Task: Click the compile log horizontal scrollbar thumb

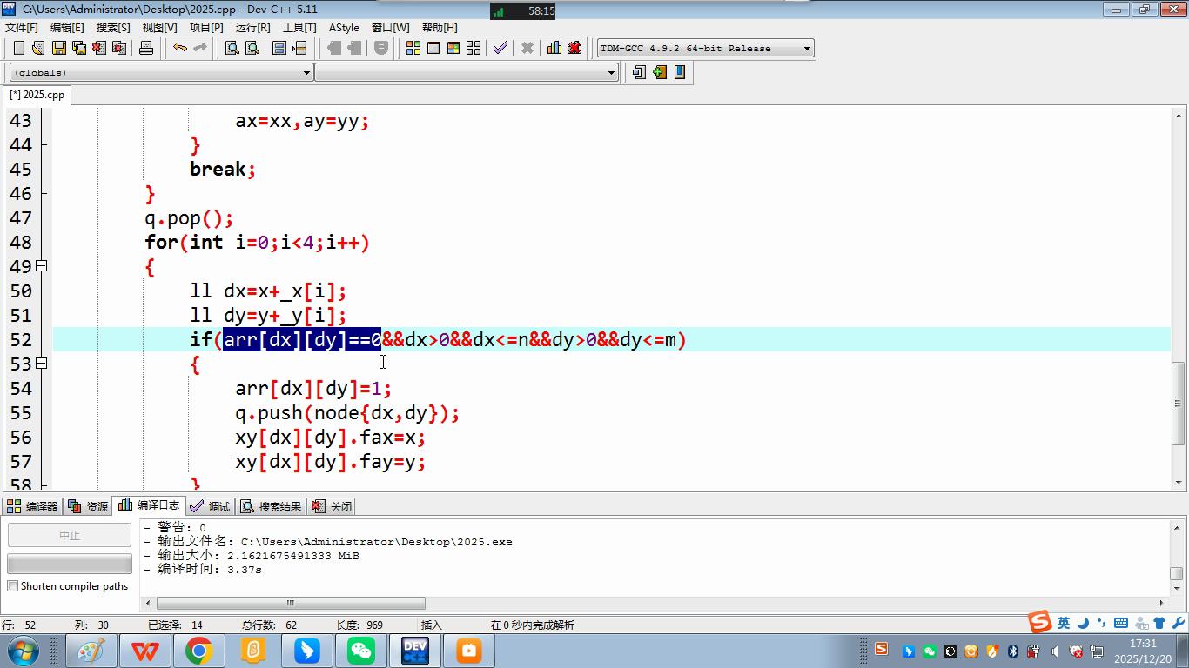Action: coord(291,603)
